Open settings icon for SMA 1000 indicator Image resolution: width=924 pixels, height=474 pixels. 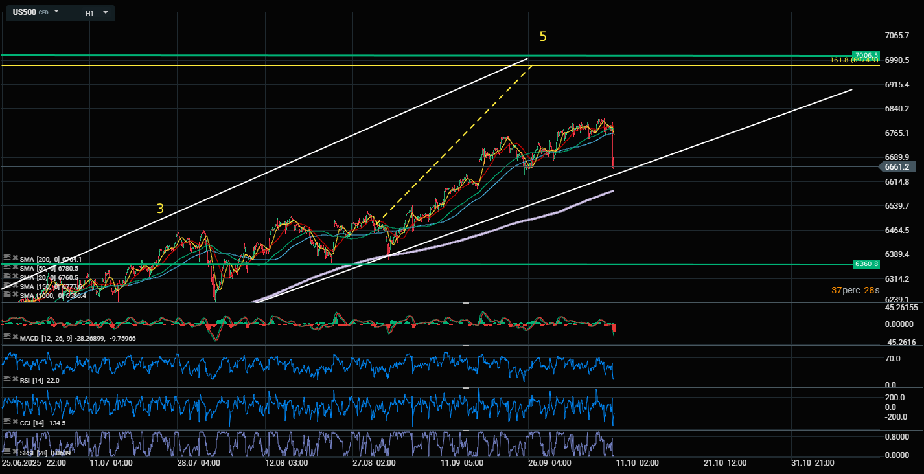coord(6,295)
